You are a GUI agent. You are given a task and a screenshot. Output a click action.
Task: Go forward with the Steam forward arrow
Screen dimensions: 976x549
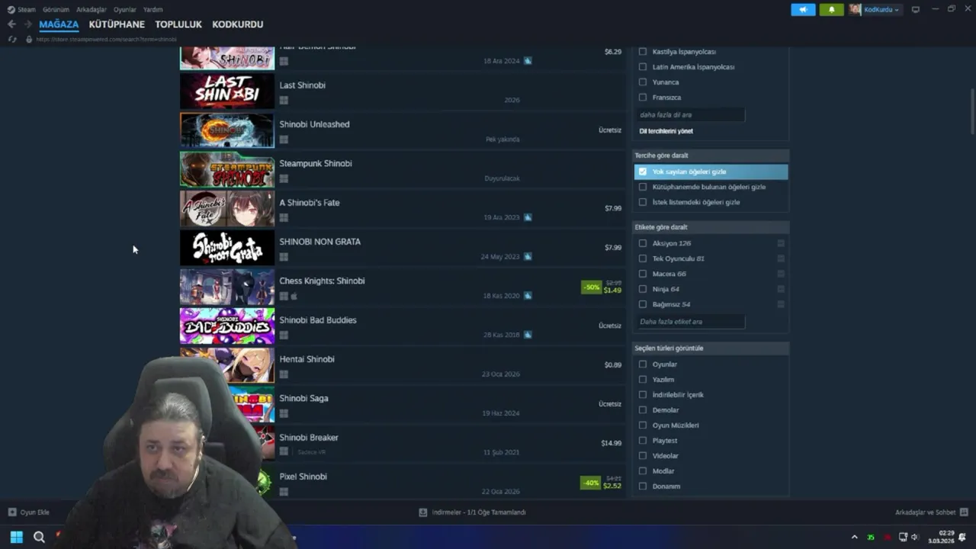coord(27,24)
